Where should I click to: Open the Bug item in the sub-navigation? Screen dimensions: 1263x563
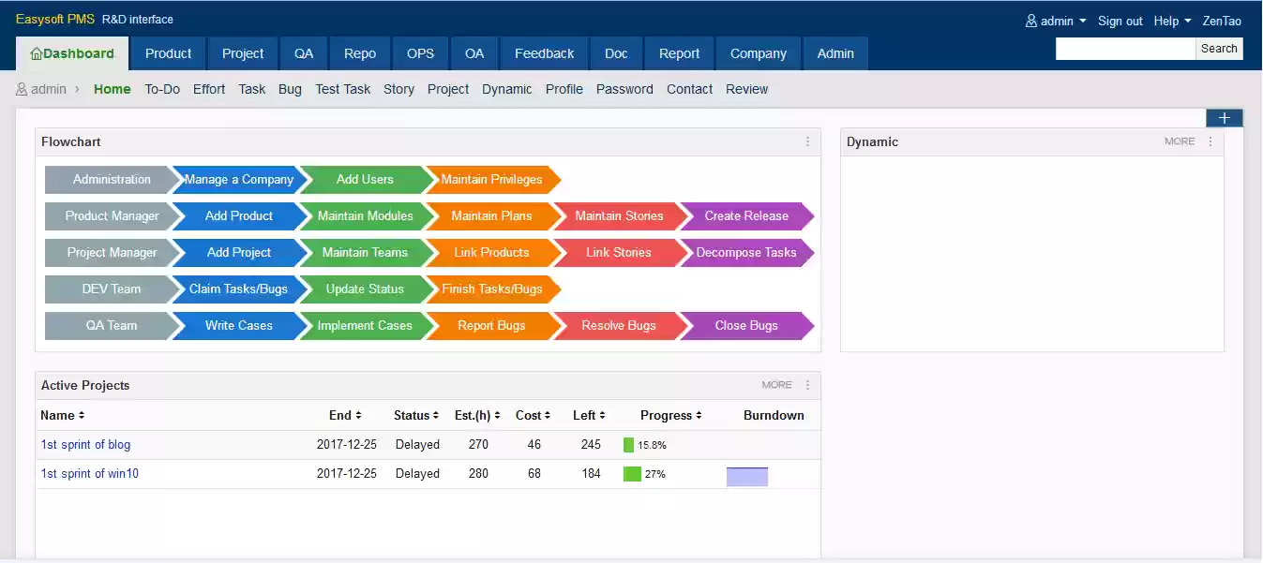(x=290, y=89)
